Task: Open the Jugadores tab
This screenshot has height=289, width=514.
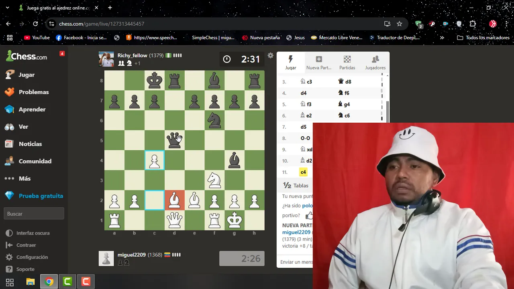Action: click(x=375, y=63)
